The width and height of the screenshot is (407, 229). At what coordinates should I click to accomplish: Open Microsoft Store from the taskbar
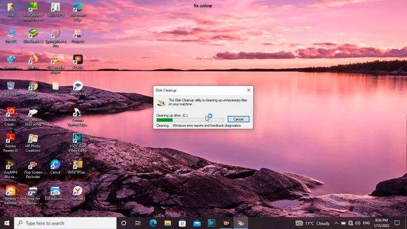coord(183,223)
